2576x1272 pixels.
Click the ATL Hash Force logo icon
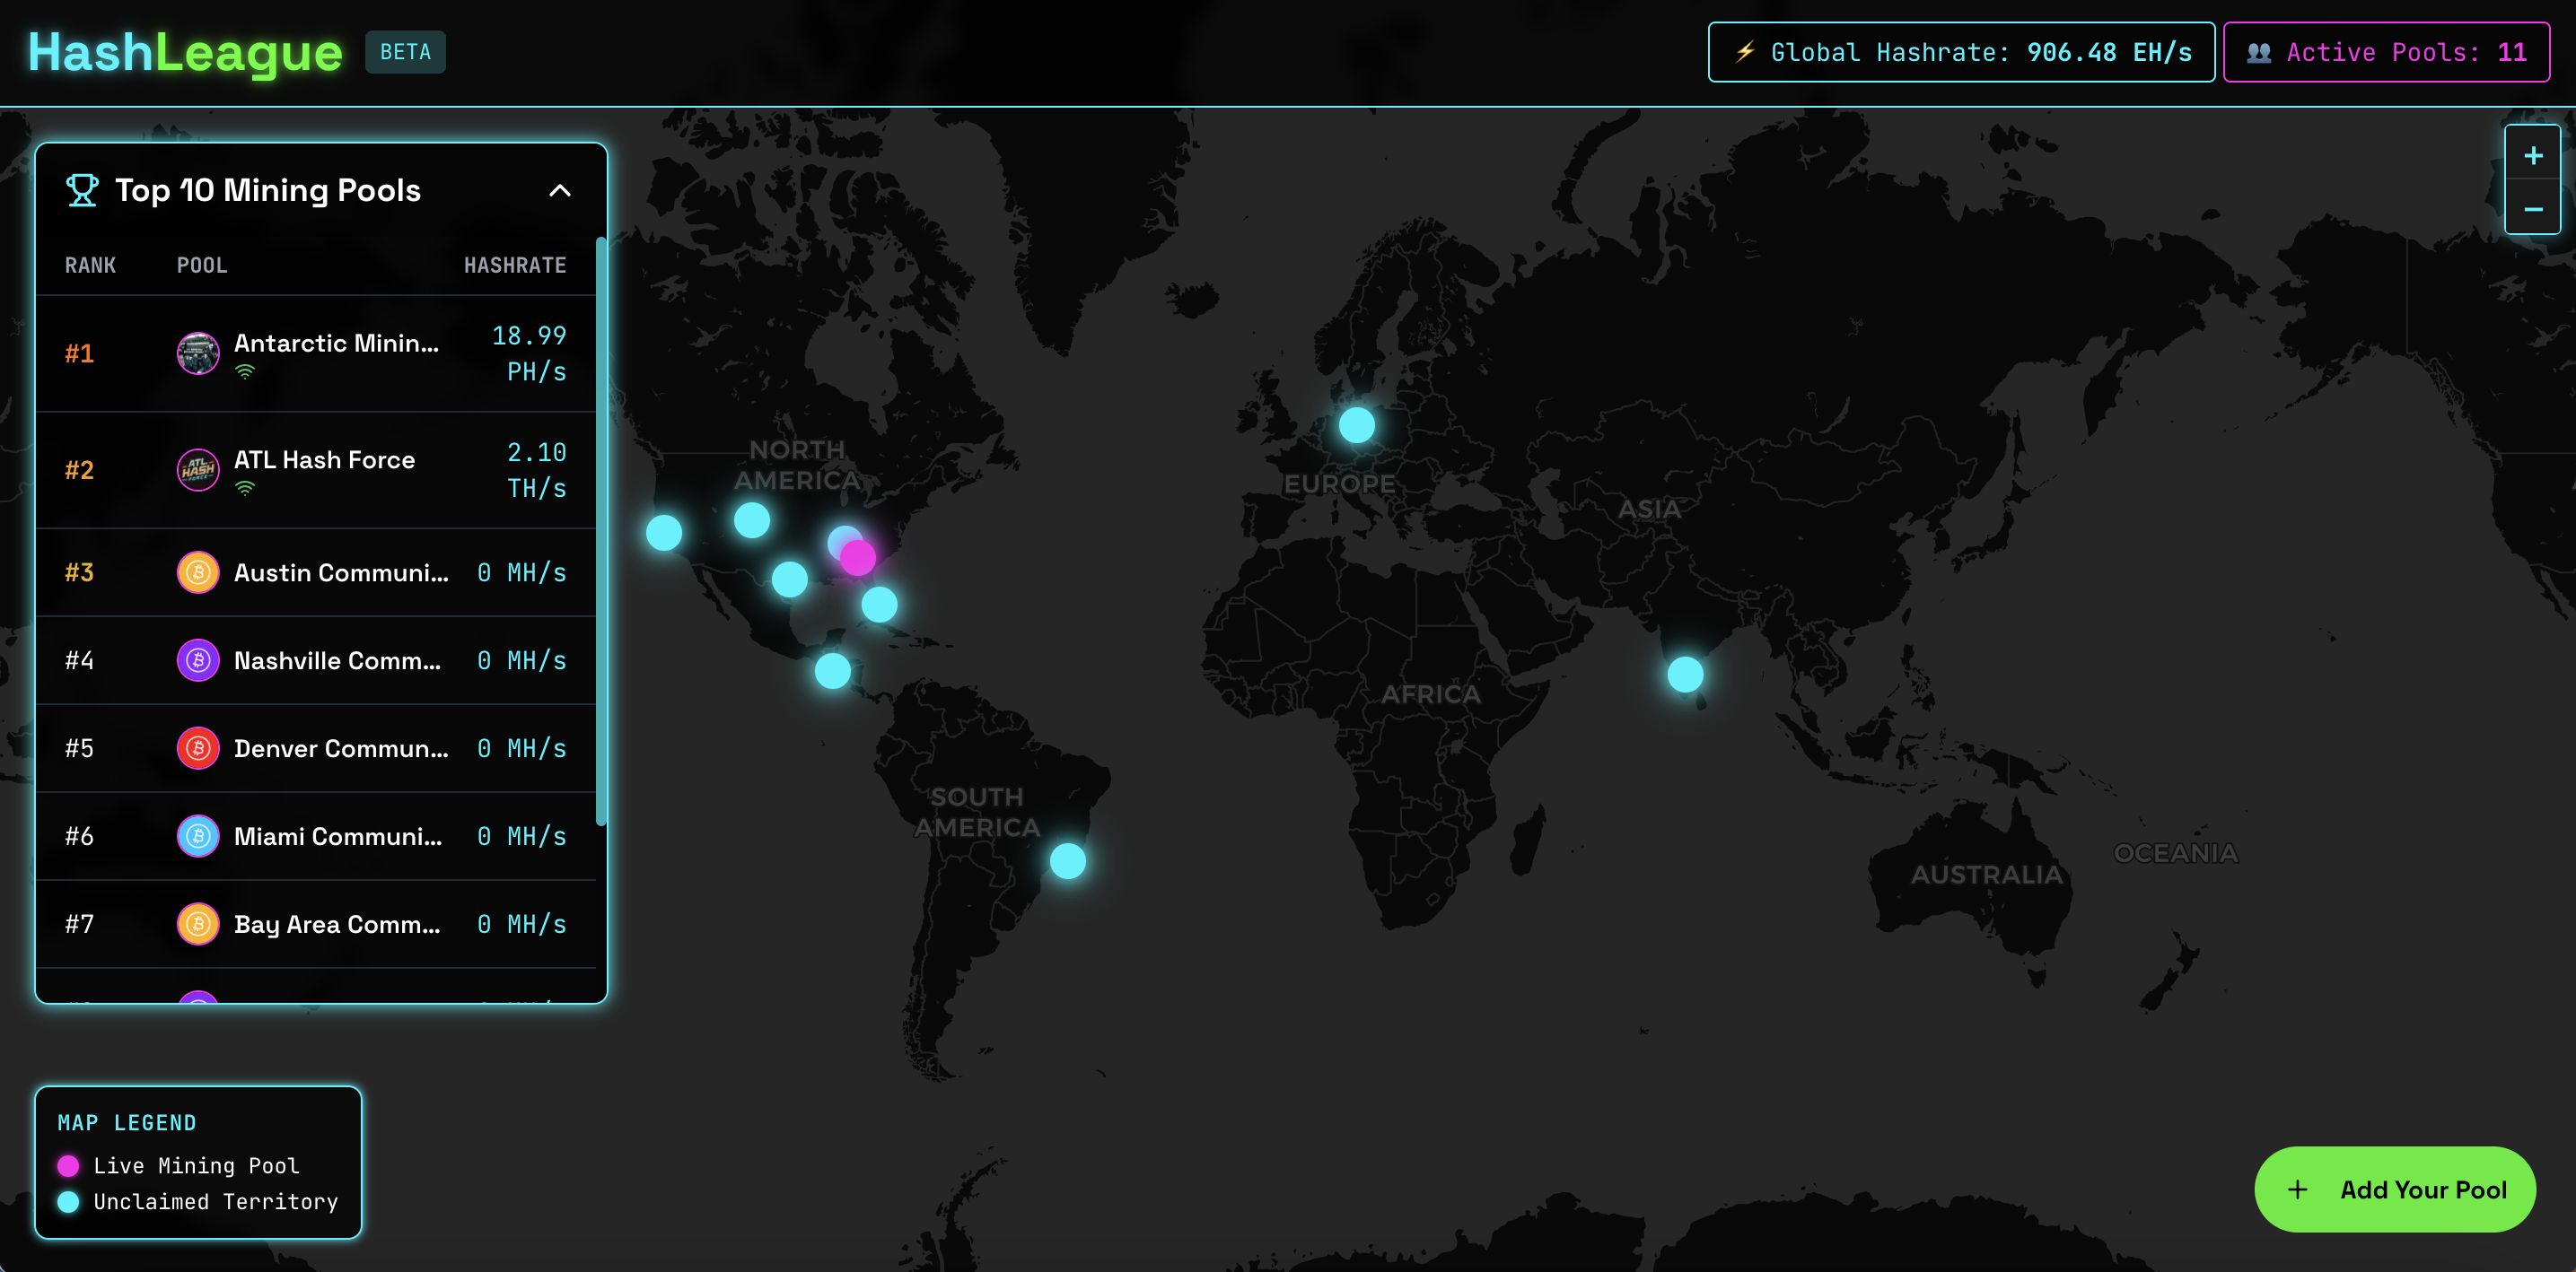pos(198,470)
